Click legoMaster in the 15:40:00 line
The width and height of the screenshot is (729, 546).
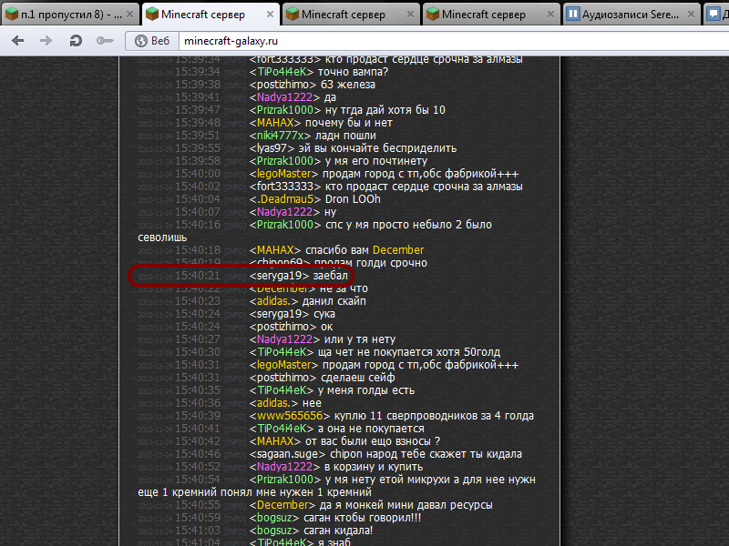283,174
